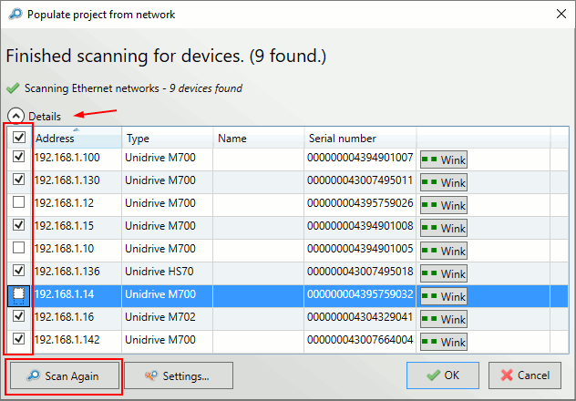The image size is (576, 401).
Task: Click the green checkmark scan status icon
Action: [x=13, y=88]
